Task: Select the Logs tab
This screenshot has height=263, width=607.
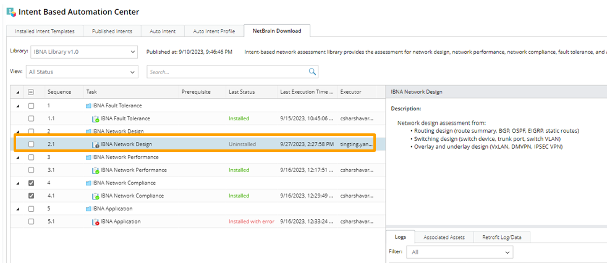Action: pos(401,237)
